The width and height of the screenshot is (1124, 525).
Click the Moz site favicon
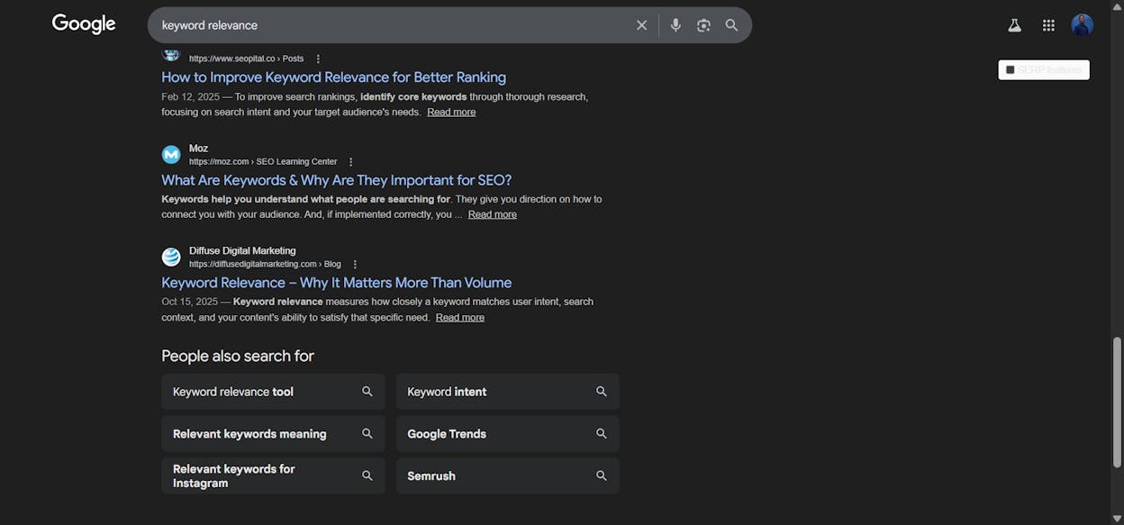click(171, 155)
